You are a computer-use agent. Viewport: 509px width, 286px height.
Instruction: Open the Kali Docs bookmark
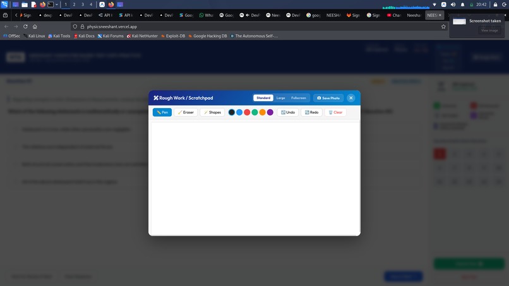84,36
